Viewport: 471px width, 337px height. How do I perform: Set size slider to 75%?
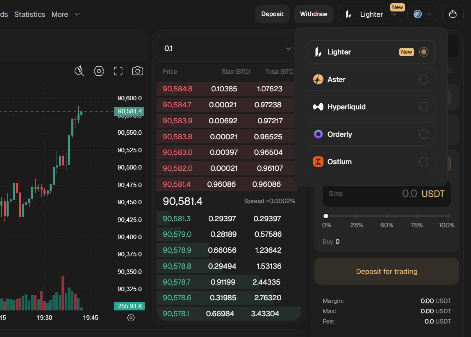click(418, 216)
